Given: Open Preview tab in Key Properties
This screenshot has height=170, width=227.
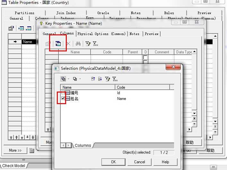Looking at the screenshot, I should point(152,34).
